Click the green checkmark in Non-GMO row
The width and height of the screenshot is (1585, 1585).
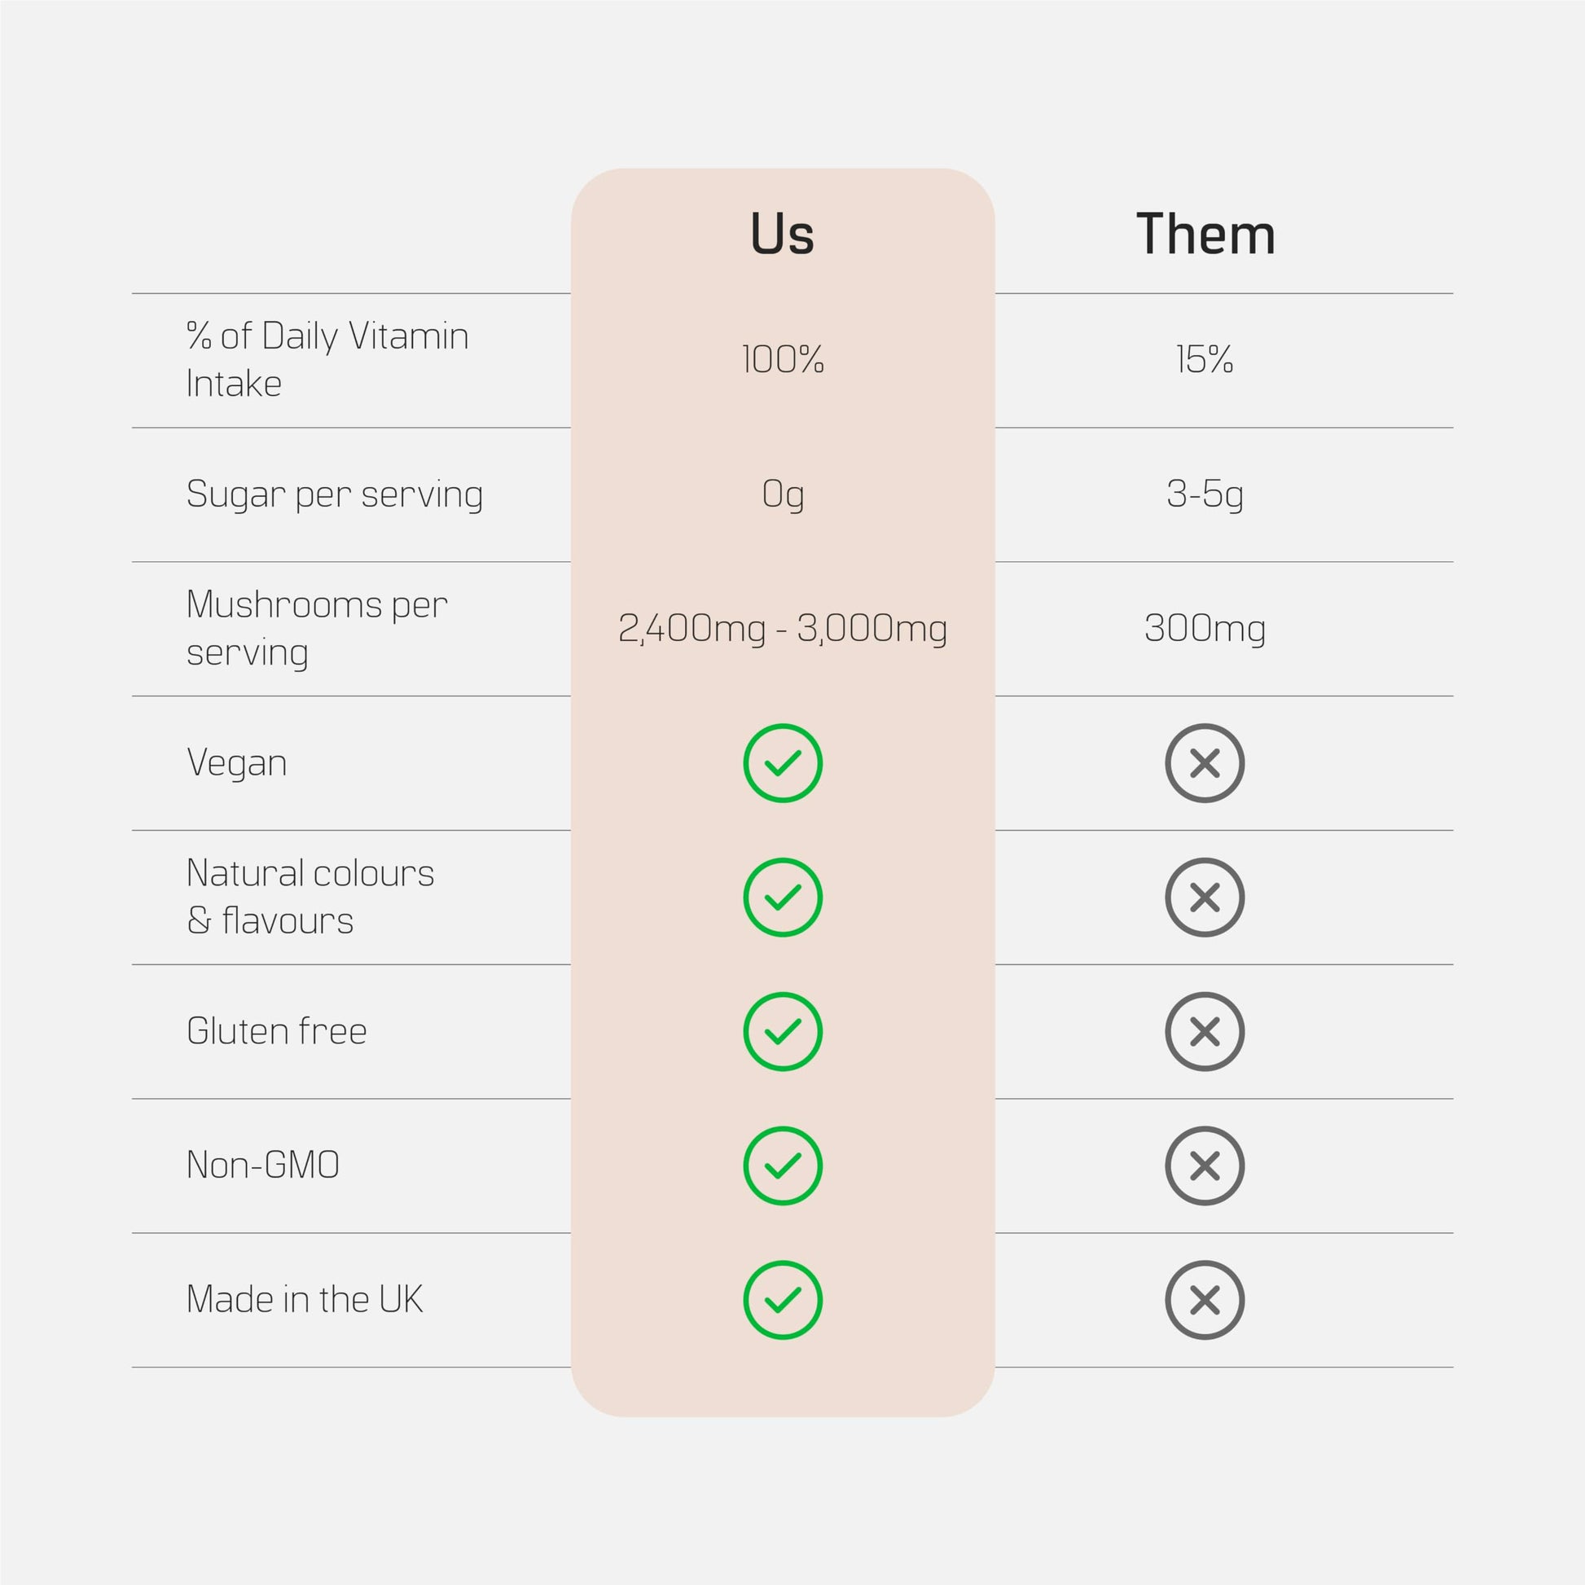point(783,1166)
